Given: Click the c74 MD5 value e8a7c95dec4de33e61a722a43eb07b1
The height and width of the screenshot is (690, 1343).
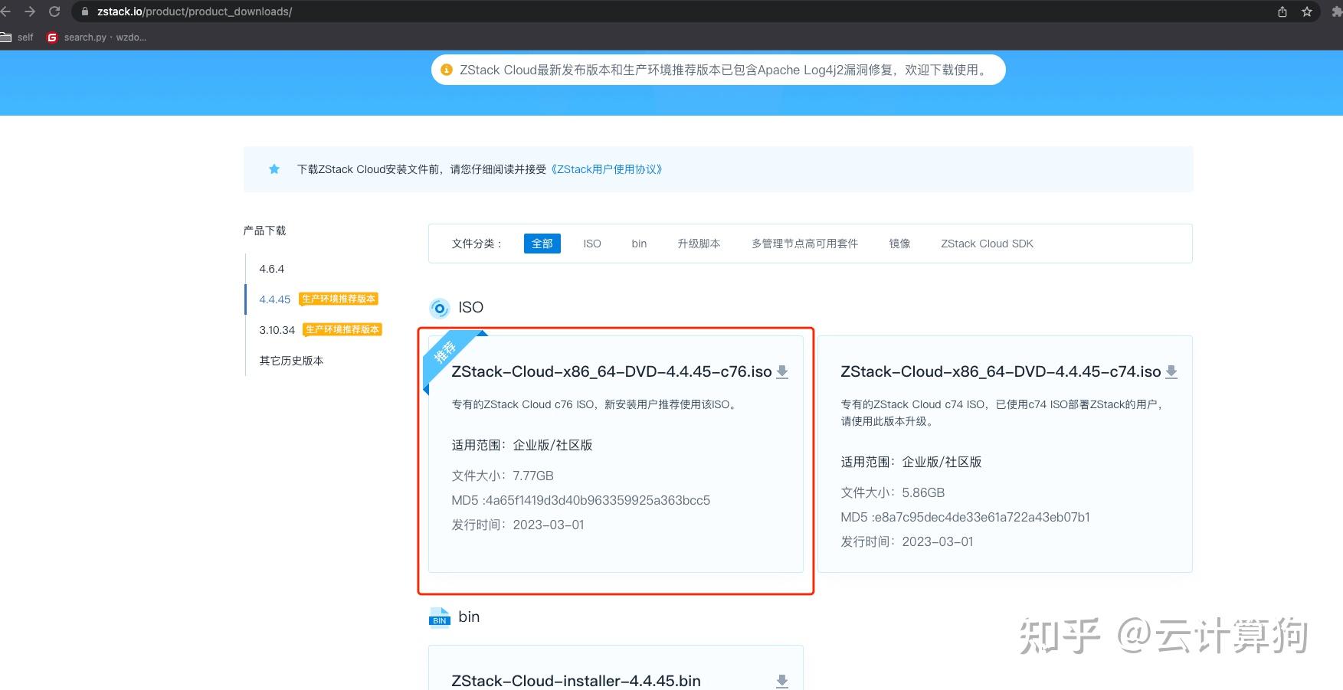Looking at the screenshot, I should [982, 517].
